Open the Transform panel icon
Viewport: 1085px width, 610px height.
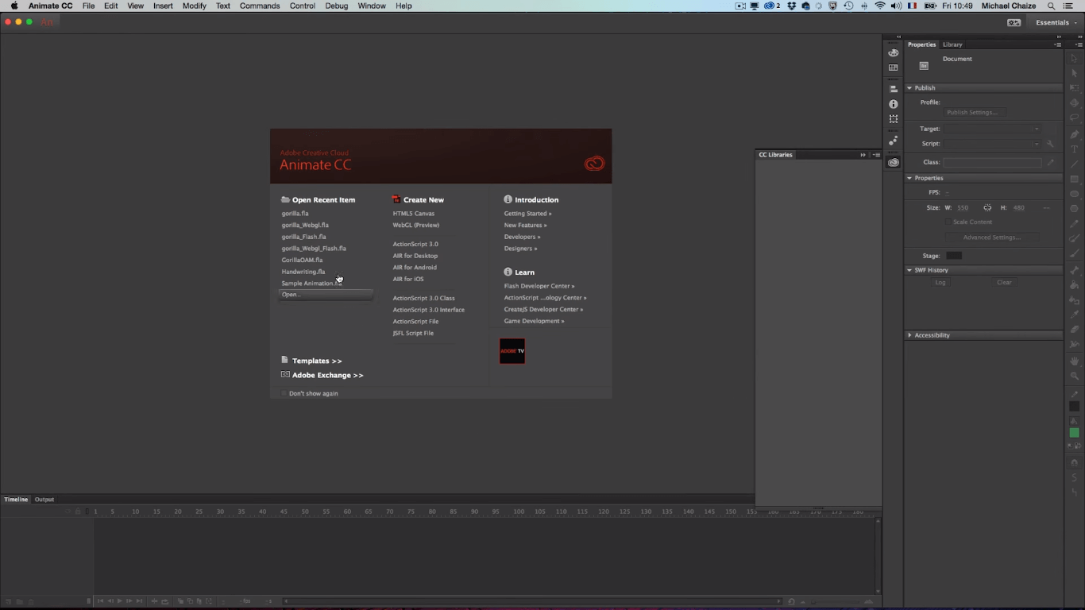coord(894,119)
